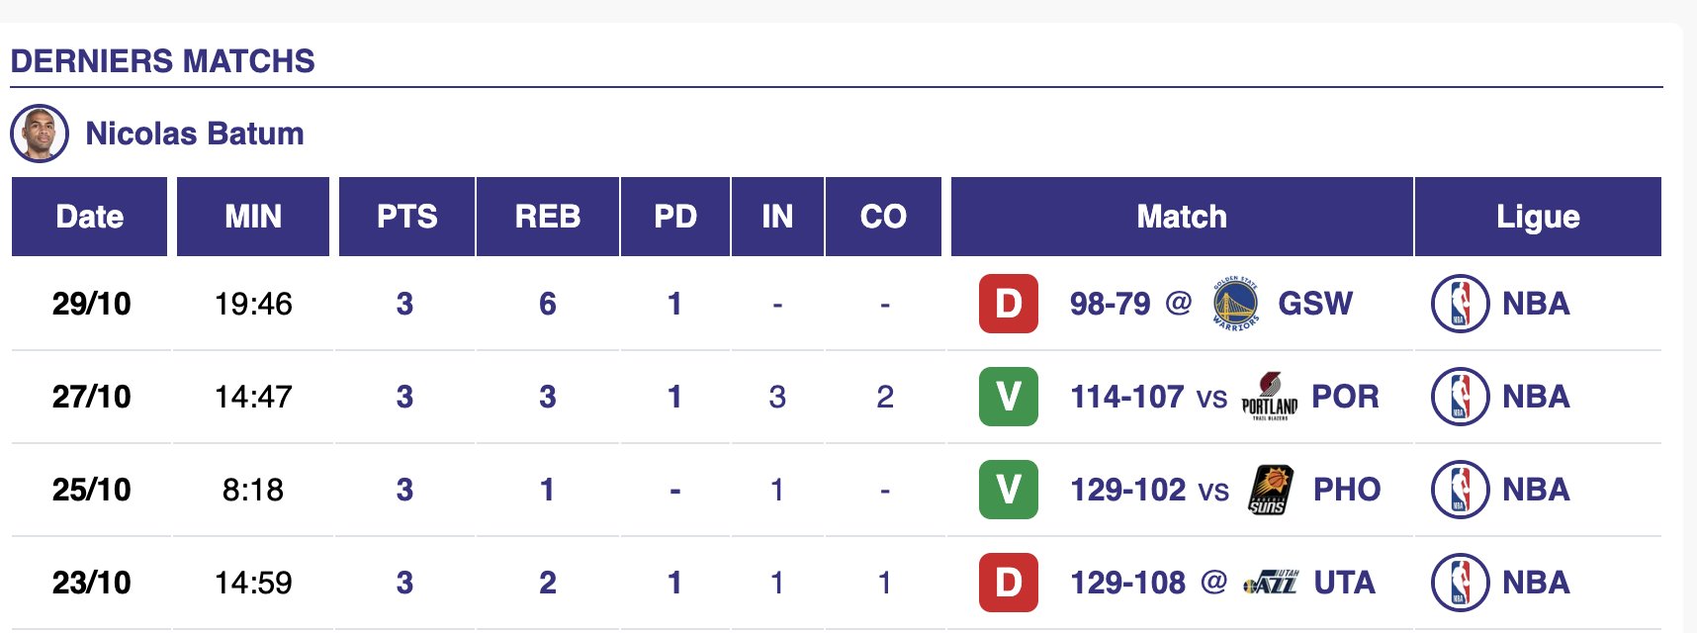Click the Phoenix Suns logo
1697x633 pixels.
click(1270, 490)
